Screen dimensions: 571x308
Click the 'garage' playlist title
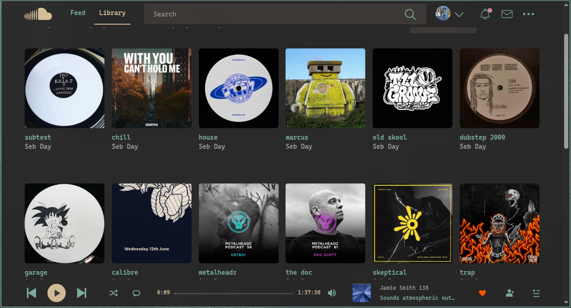click(36, 272)
